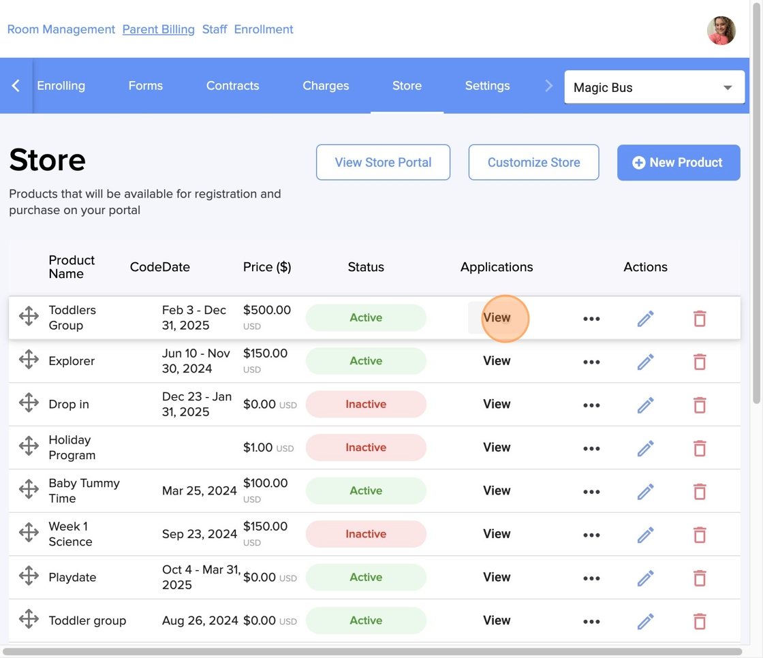This screenshot has height=658, width=763.
Task: Edit the Toddler group product
Action: (645, 621)
